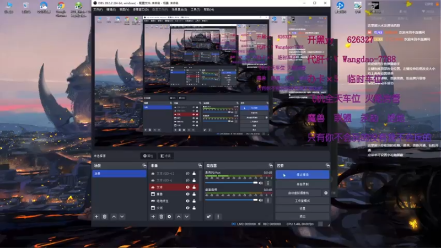Click the LIVE: 00:00:00 status text
This screenshot has height=248, width=441.
246,224
